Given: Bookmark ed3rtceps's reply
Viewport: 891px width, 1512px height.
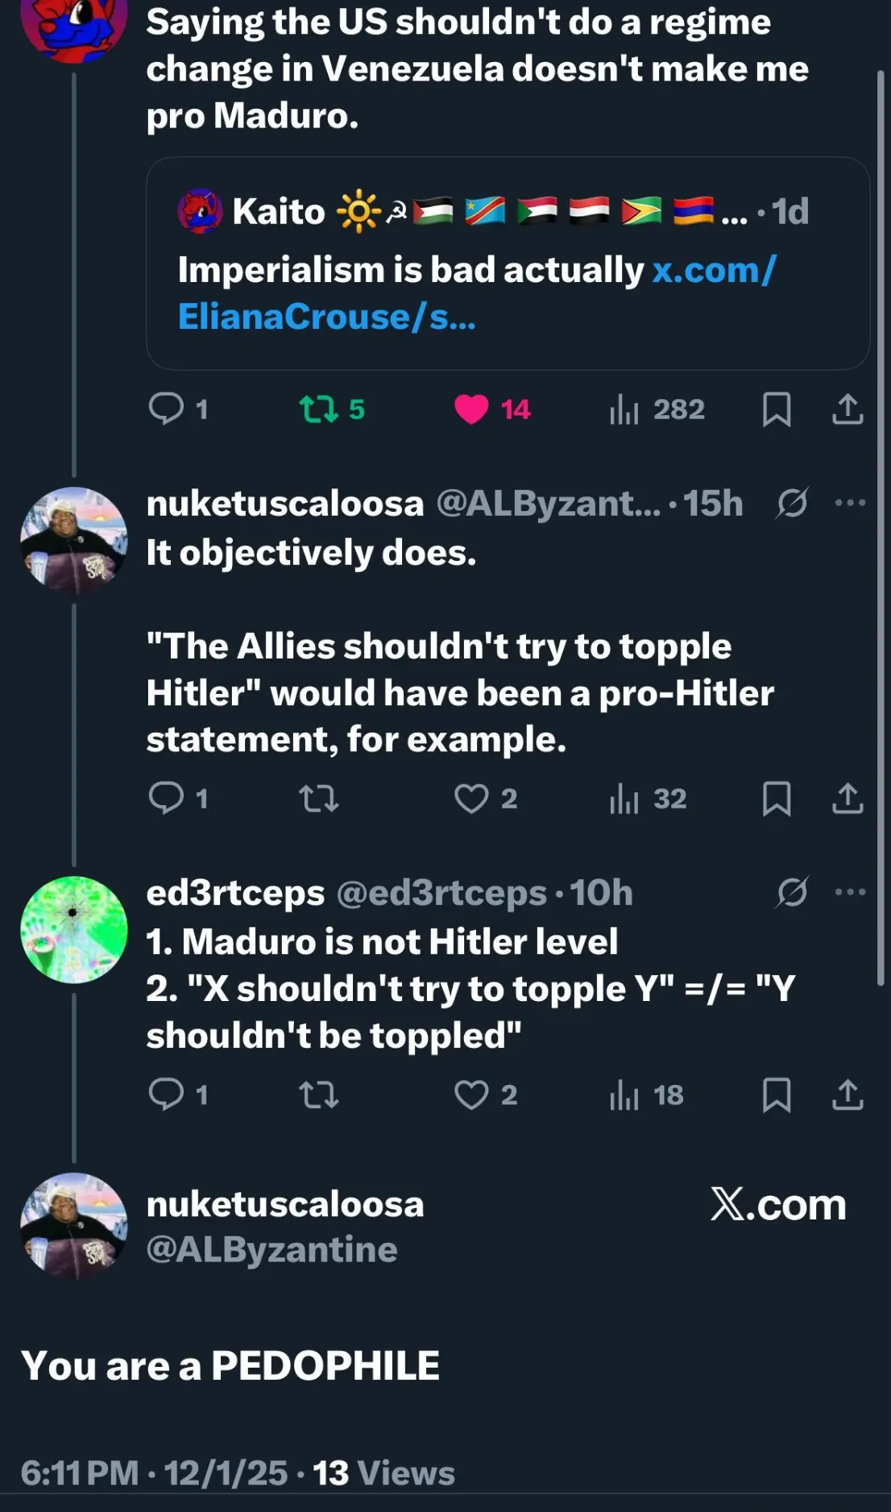Looking at the screenshot, I should (777, 1095).
